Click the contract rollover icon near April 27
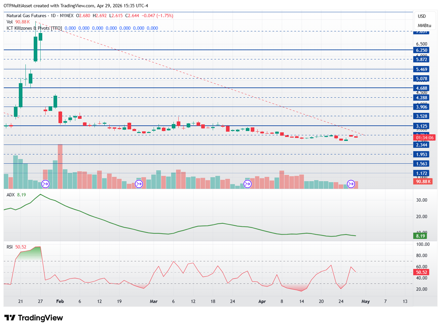441x329 pixels. tap(351, 184)
